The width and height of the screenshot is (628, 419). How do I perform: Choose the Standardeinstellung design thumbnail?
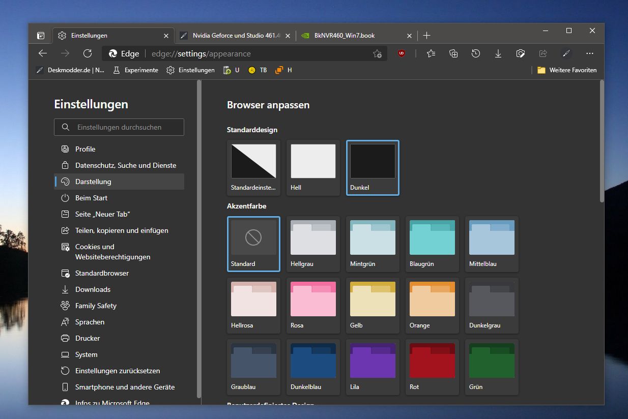(x=253, y=168)
